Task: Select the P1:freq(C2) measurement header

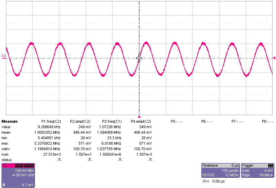Action: click(51, 121)
